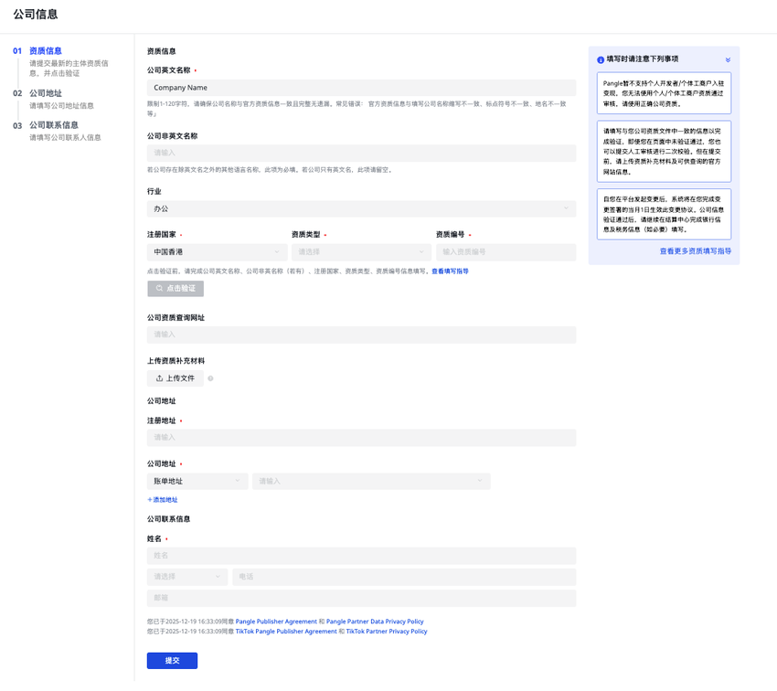
Task: Add another address via +添加地址
Action: [x=163, y=500]
